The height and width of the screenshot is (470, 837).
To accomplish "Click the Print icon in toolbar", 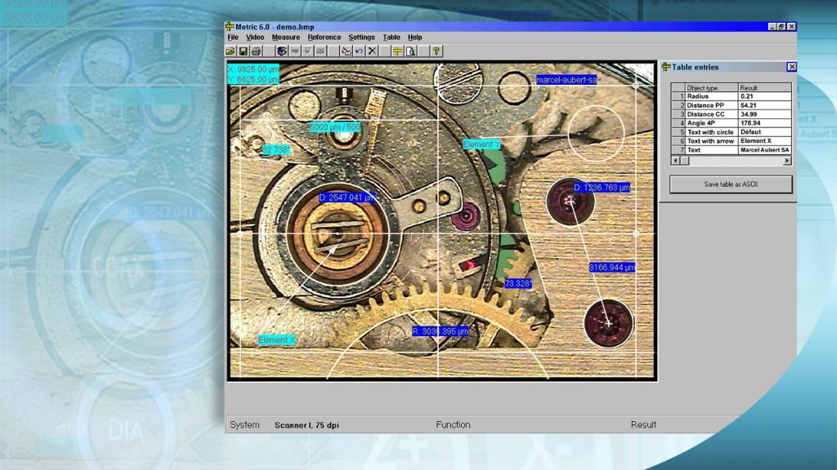I will pyautogui.click(x=256, y=51).
